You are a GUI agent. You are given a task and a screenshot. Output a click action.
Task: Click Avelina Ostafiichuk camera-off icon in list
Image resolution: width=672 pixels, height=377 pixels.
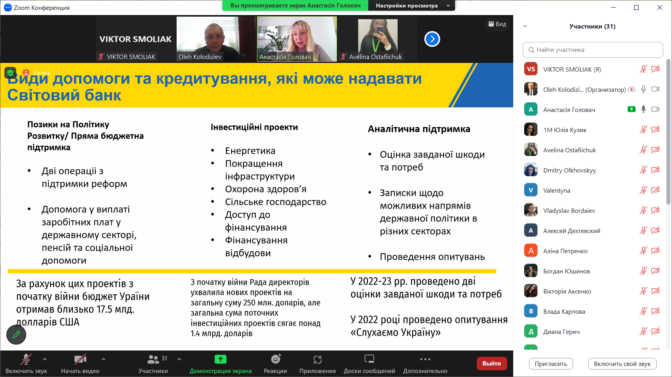pos(656,150)
